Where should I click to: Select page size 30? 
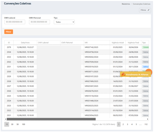(x=12, y=124)
